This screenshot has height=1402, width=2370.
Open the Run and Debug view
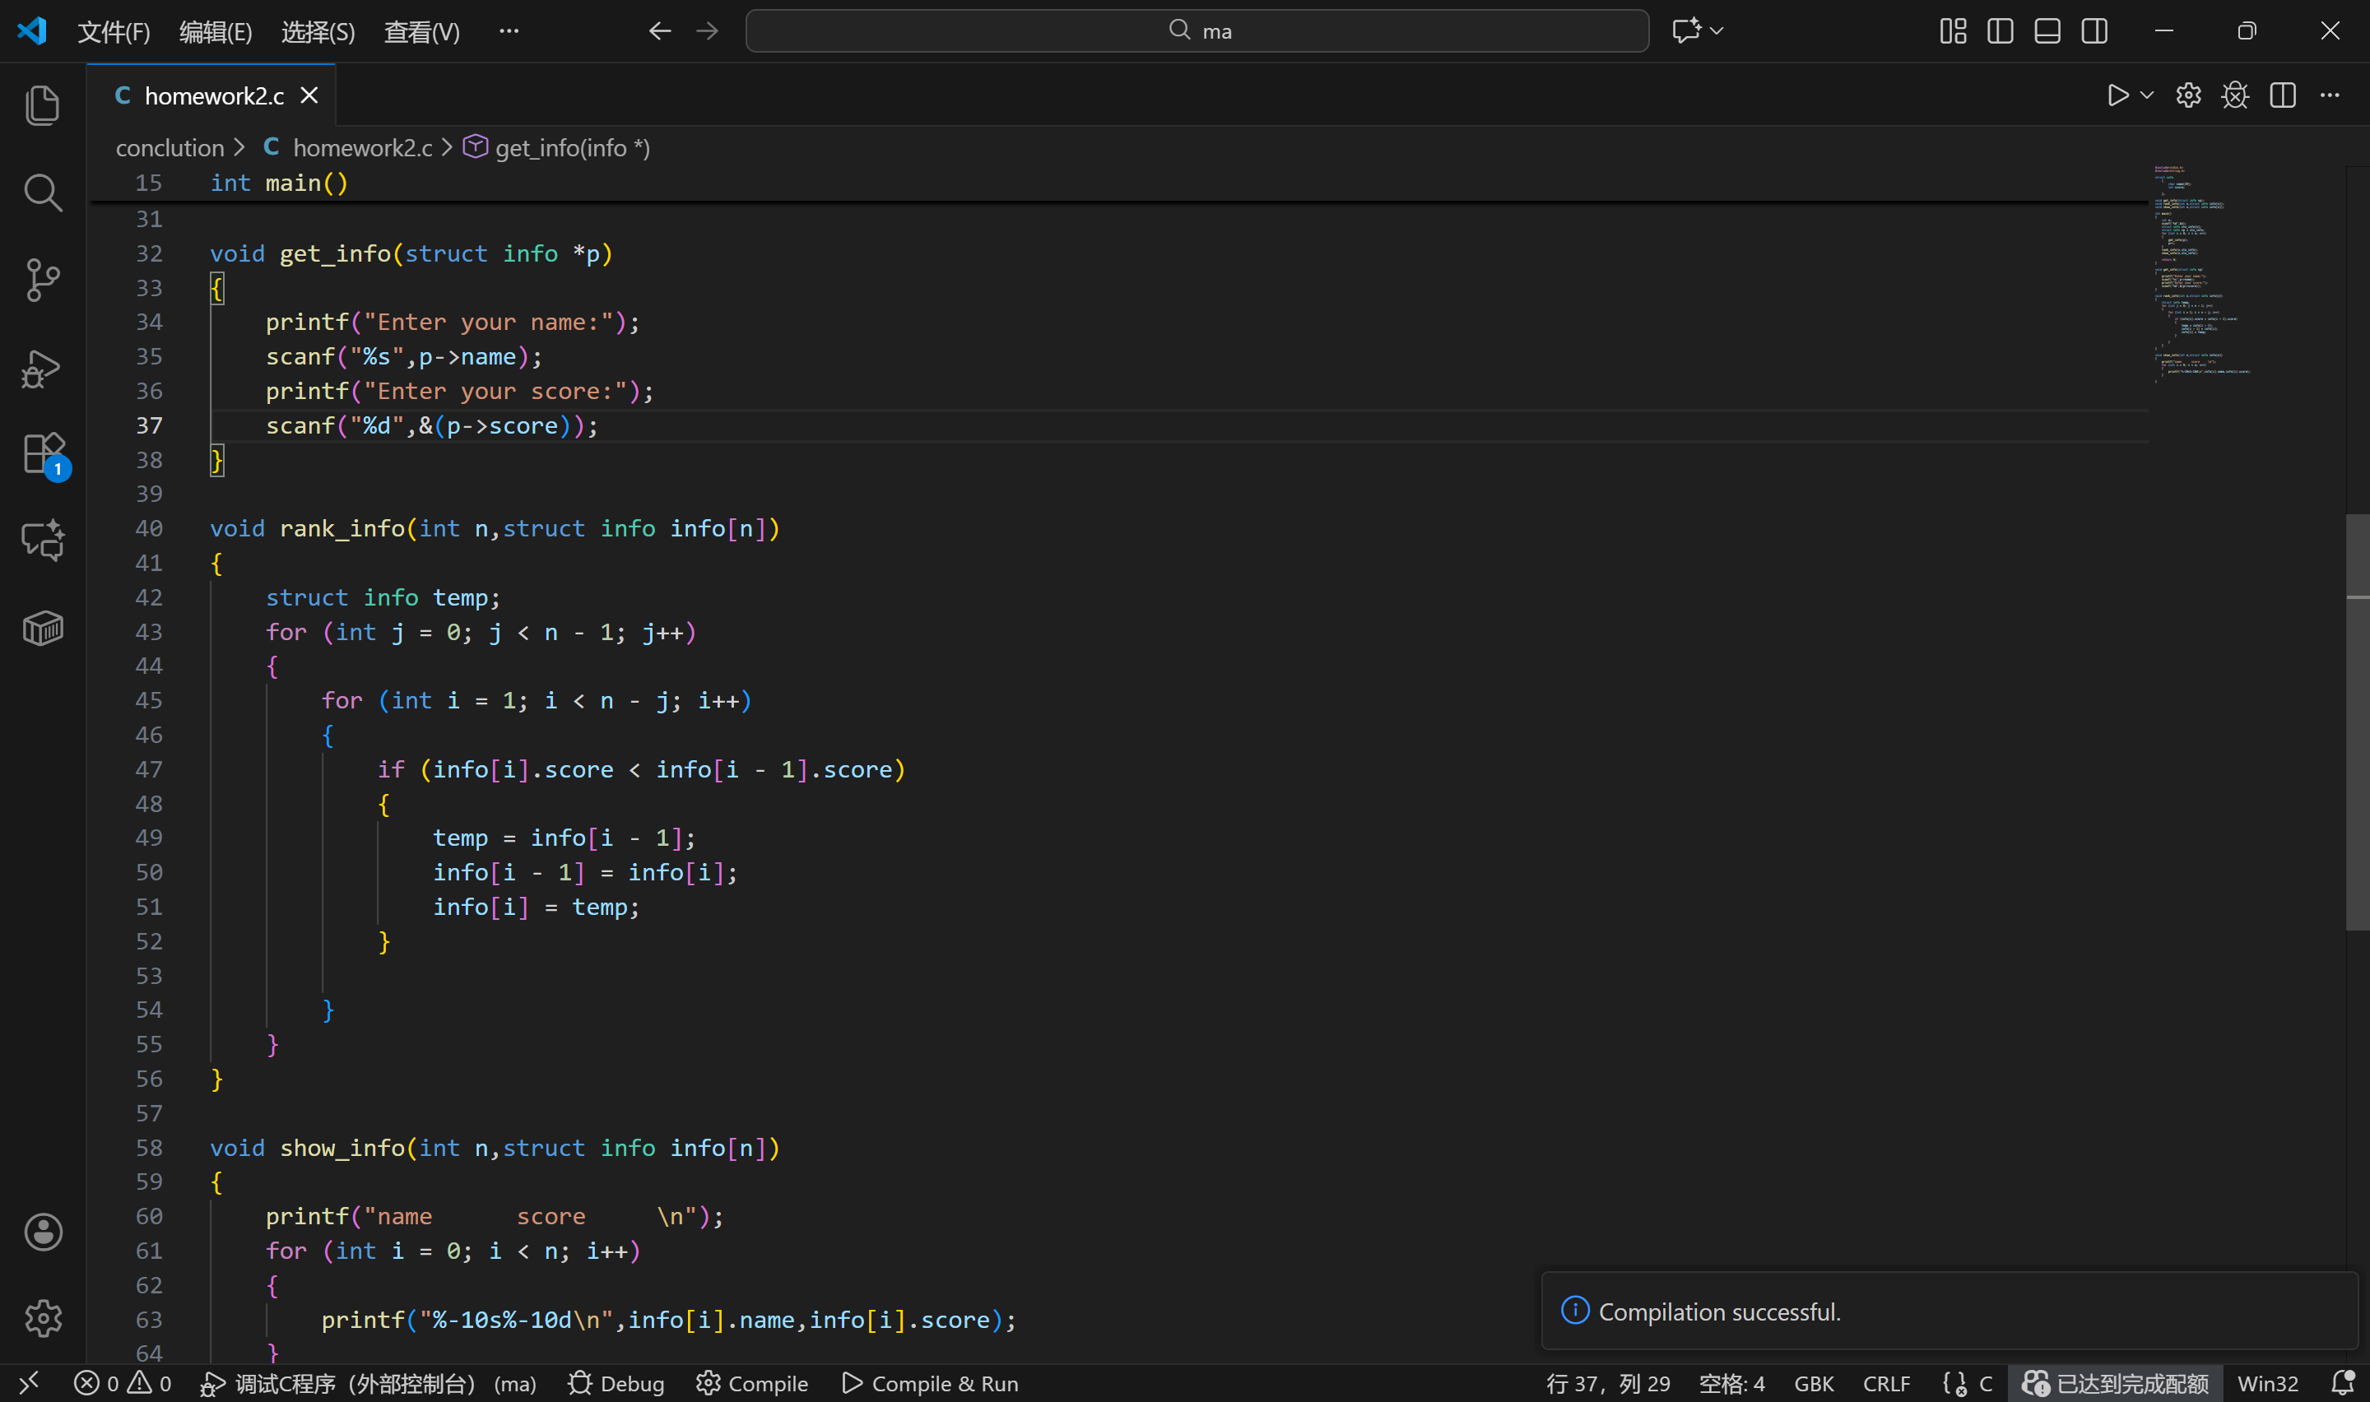tap(43, 368)
